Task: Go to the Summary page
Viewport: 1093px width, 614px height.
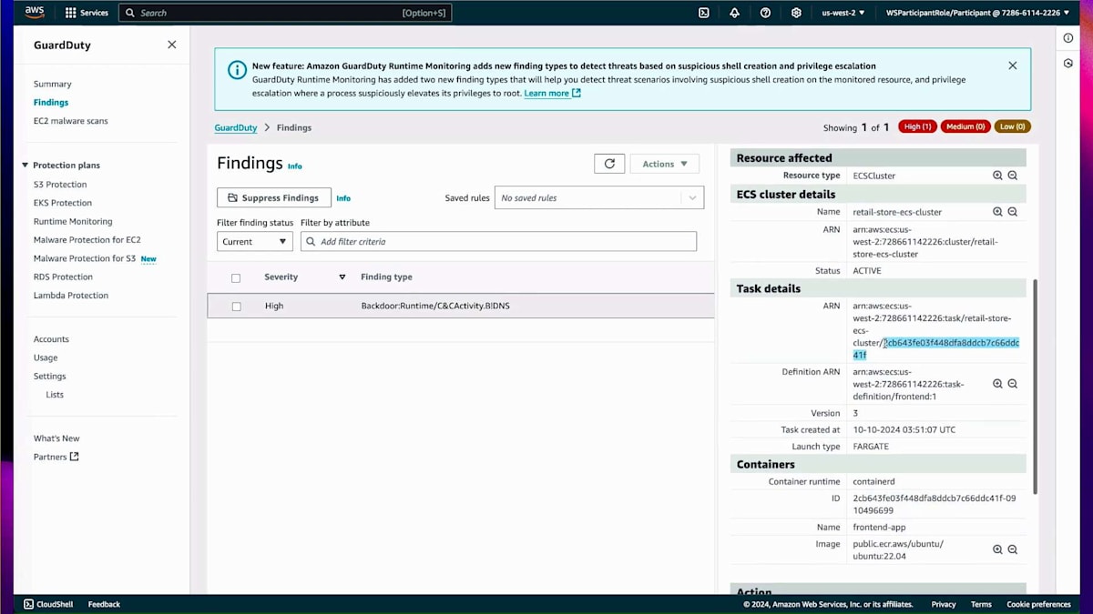Action: (x=52, y=84)
